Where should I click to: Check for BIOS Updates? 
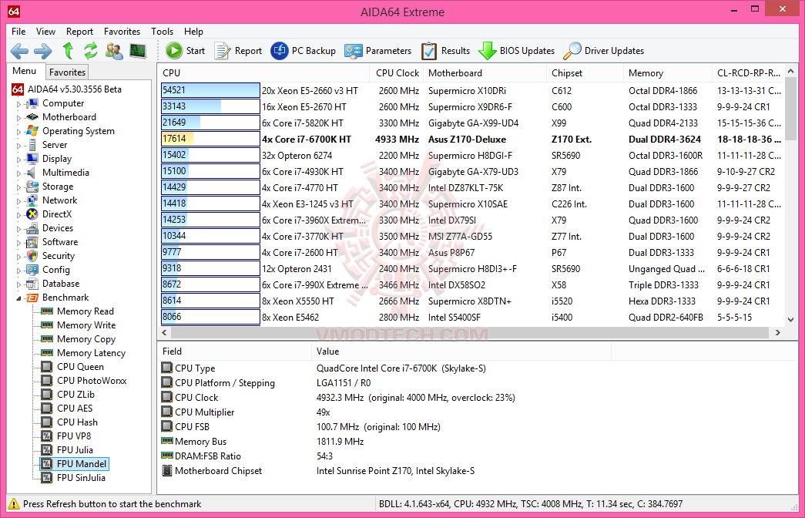click(x=516, y=51)
